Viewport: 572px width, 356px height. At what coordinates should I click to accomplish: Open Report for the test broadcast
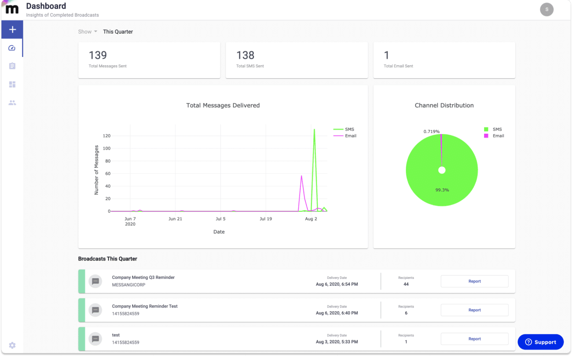coord(474,339)
